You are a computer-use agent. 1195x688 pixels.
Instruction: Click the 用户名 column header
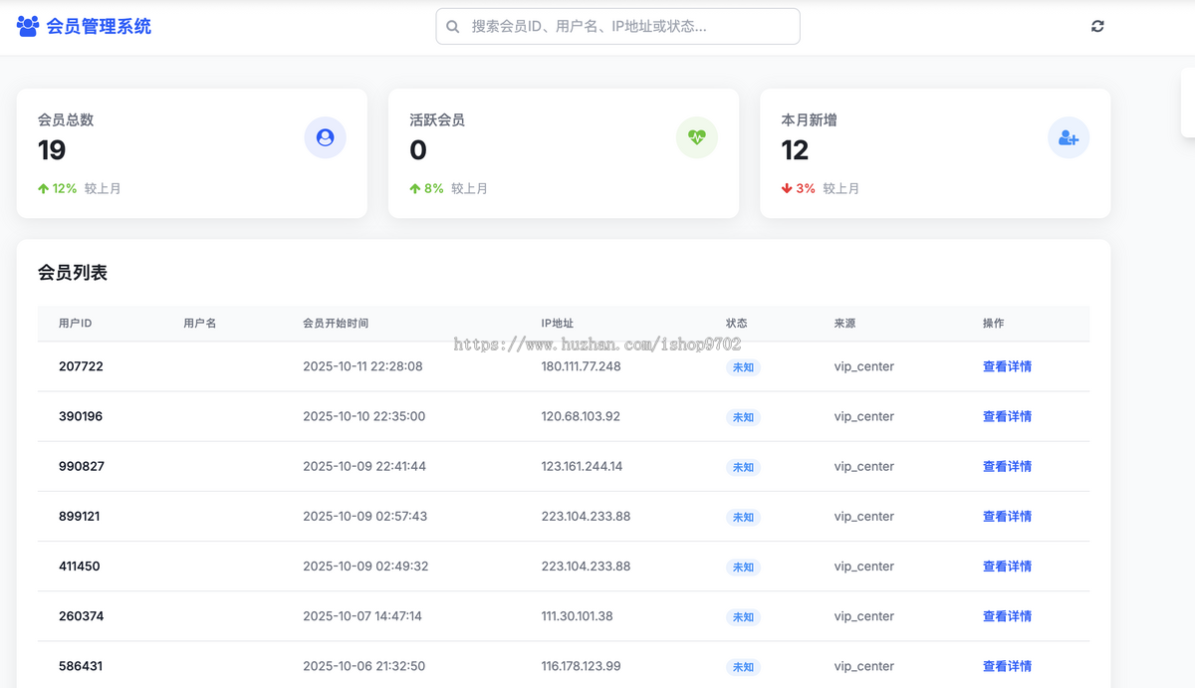[199, 324]
